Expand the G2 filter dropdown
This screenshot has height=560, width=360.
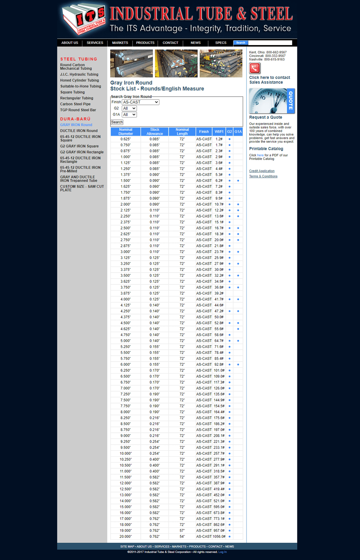point(129,108)
